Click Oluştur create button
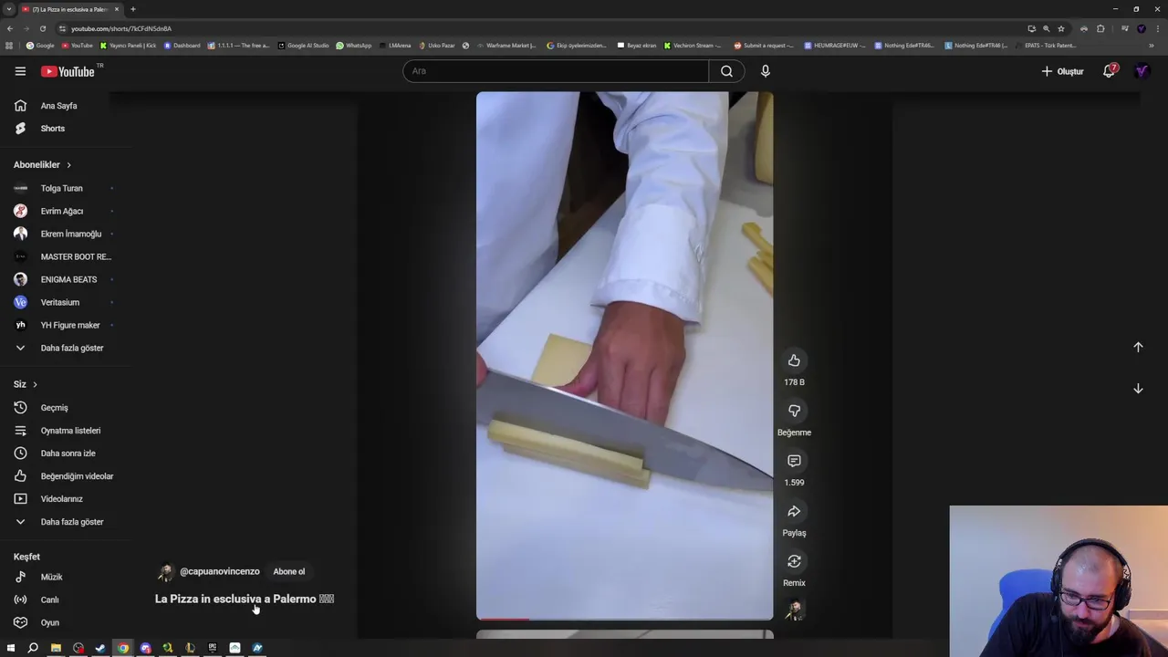The image size is (1168, 657). 1063,71
